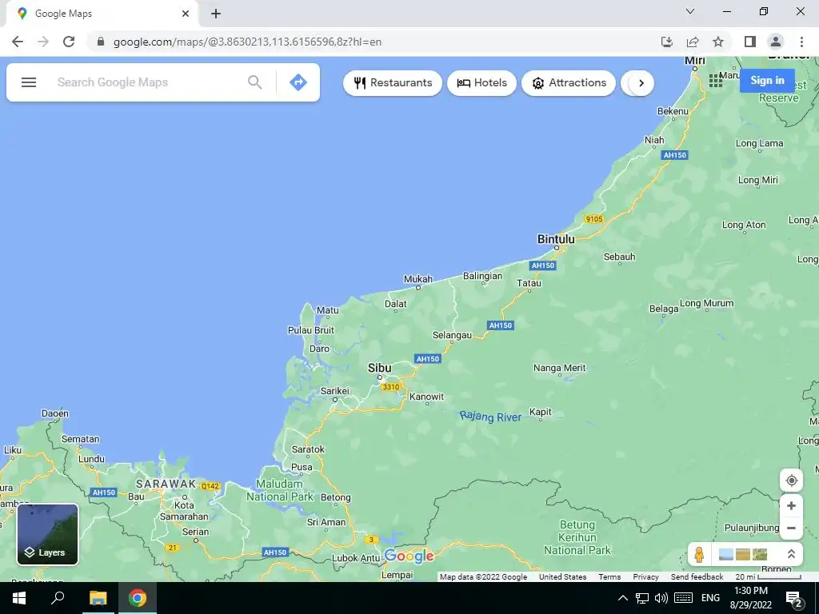Click the Selangau town label
This screenshot has height=614, width=819.
tap(452, 335)
